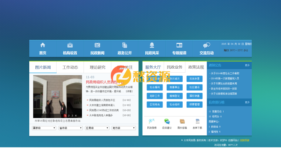281x151 pixels.
Task: Switch to the 民政业务 tab
Action: (175, 67)
